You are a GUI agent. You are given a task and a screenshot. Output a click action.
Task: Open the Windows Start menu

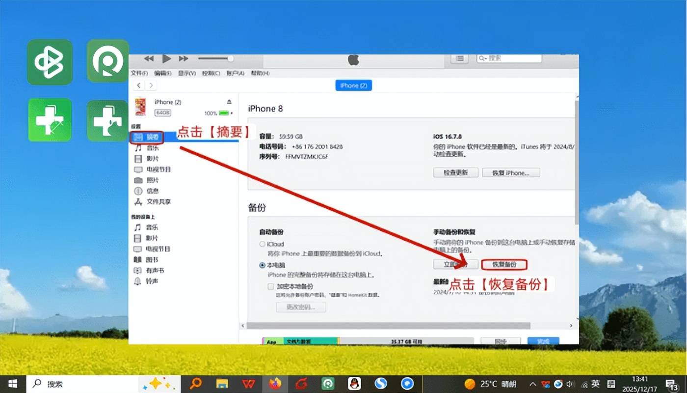click(13, 384)
